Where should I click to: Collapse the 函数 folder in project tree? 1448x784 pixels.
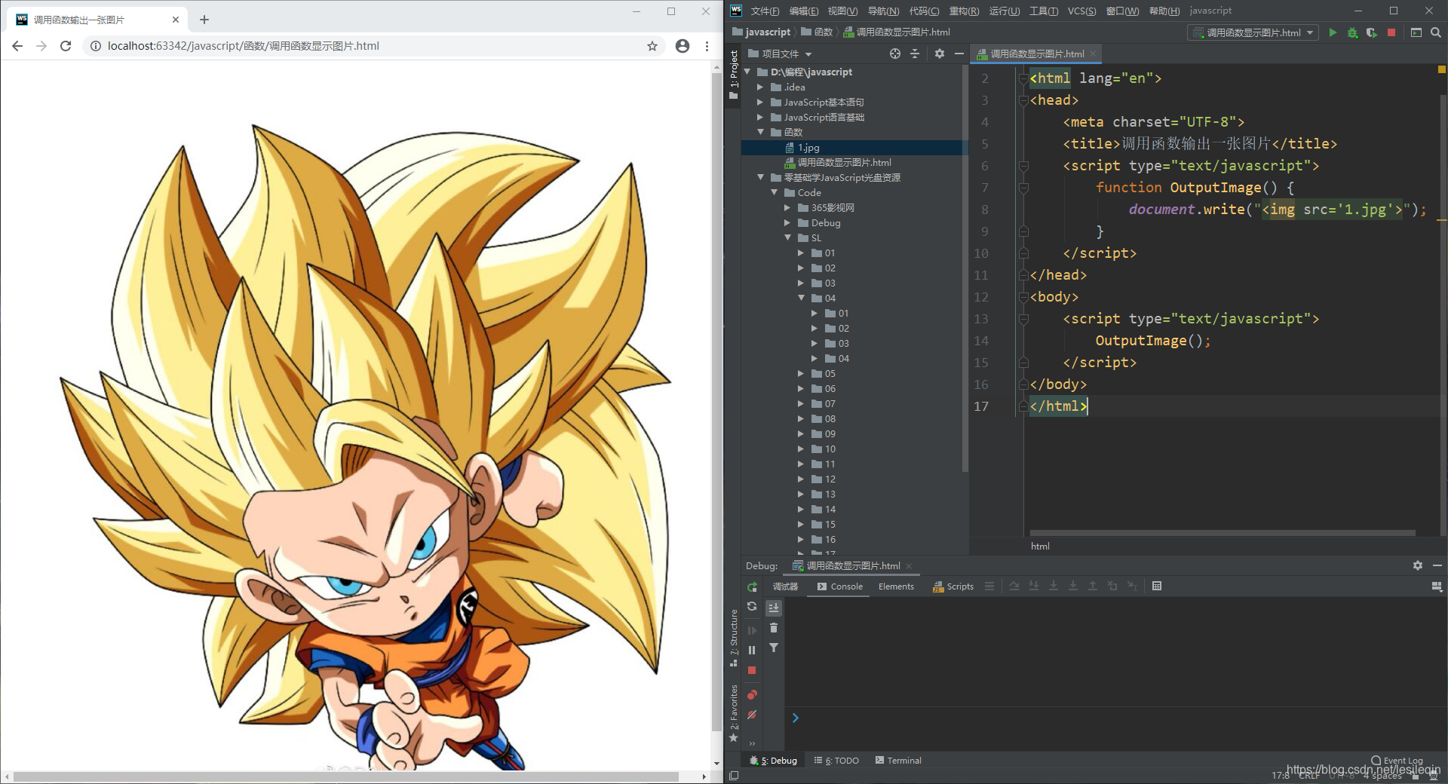point(761,132)
